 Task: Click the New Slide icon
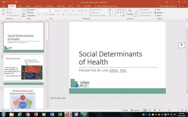(24, 10)
